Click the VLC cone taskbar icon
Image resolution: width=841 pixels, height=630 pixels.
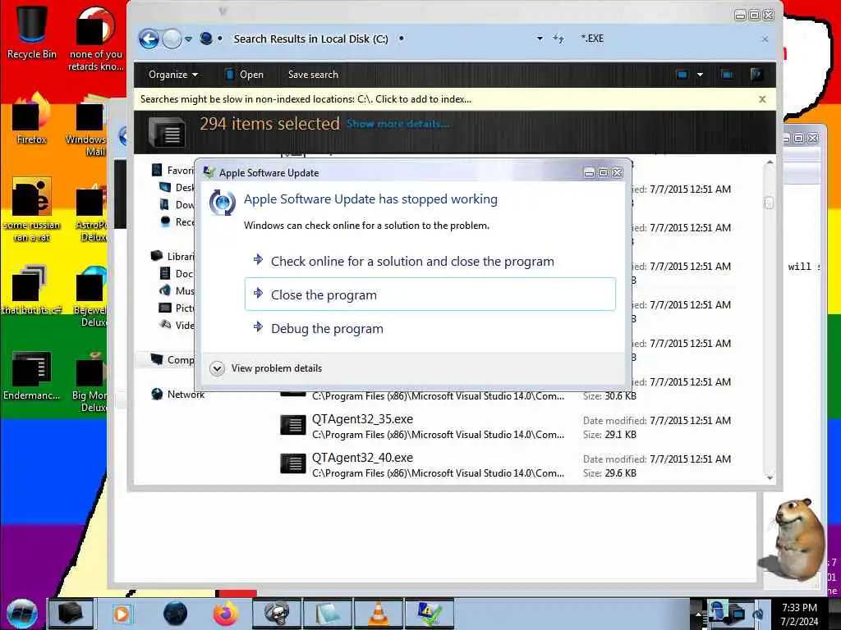pos(379,614)
